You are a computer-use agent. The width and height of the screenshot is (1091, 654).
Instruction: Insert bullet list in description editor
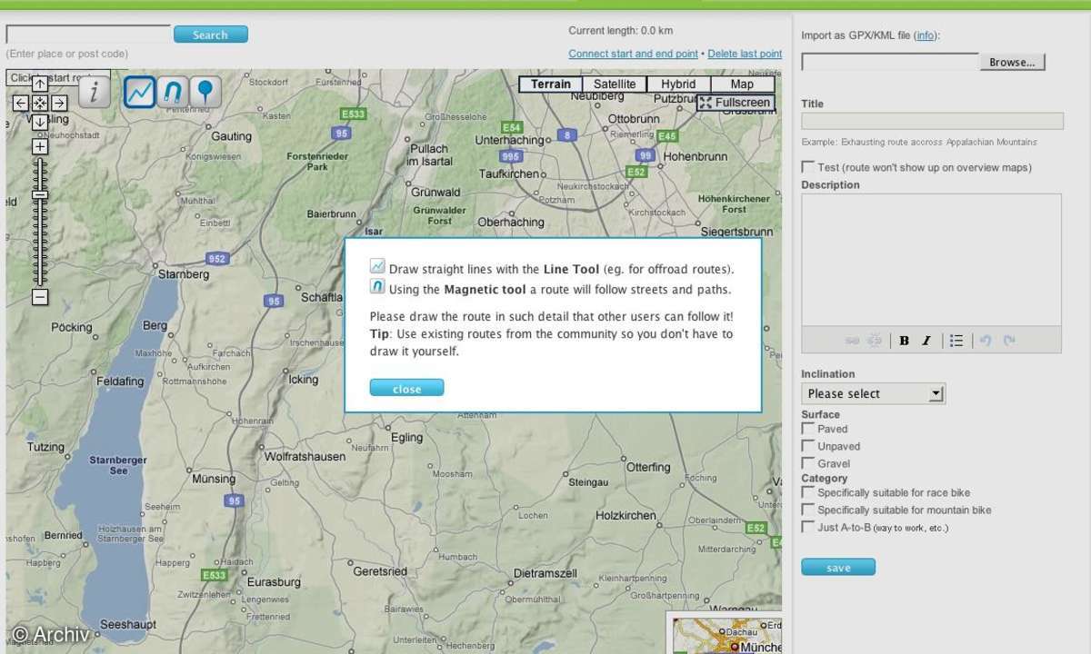(x=956, y=341)
